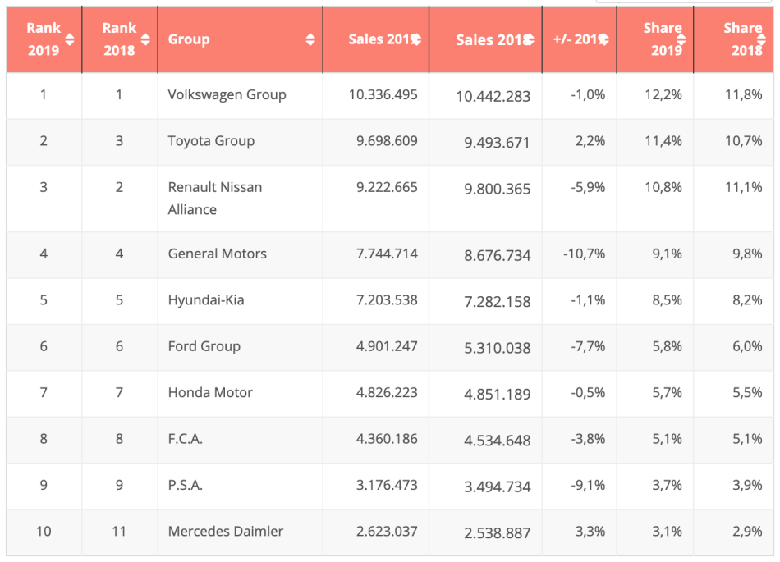780x562 pixels.
Task: Sort by Sales 2018 using header arrows
Action: coord(530,39)
